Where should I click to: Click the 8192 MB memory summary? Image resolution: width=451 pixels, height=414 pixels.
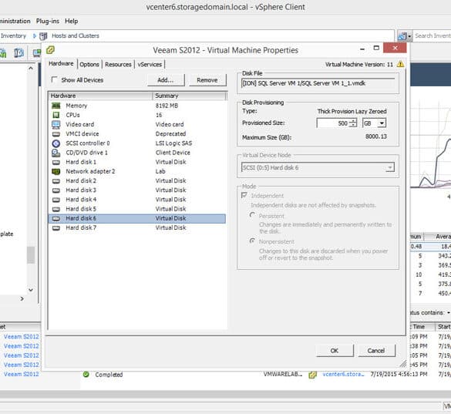click(167, 106)
